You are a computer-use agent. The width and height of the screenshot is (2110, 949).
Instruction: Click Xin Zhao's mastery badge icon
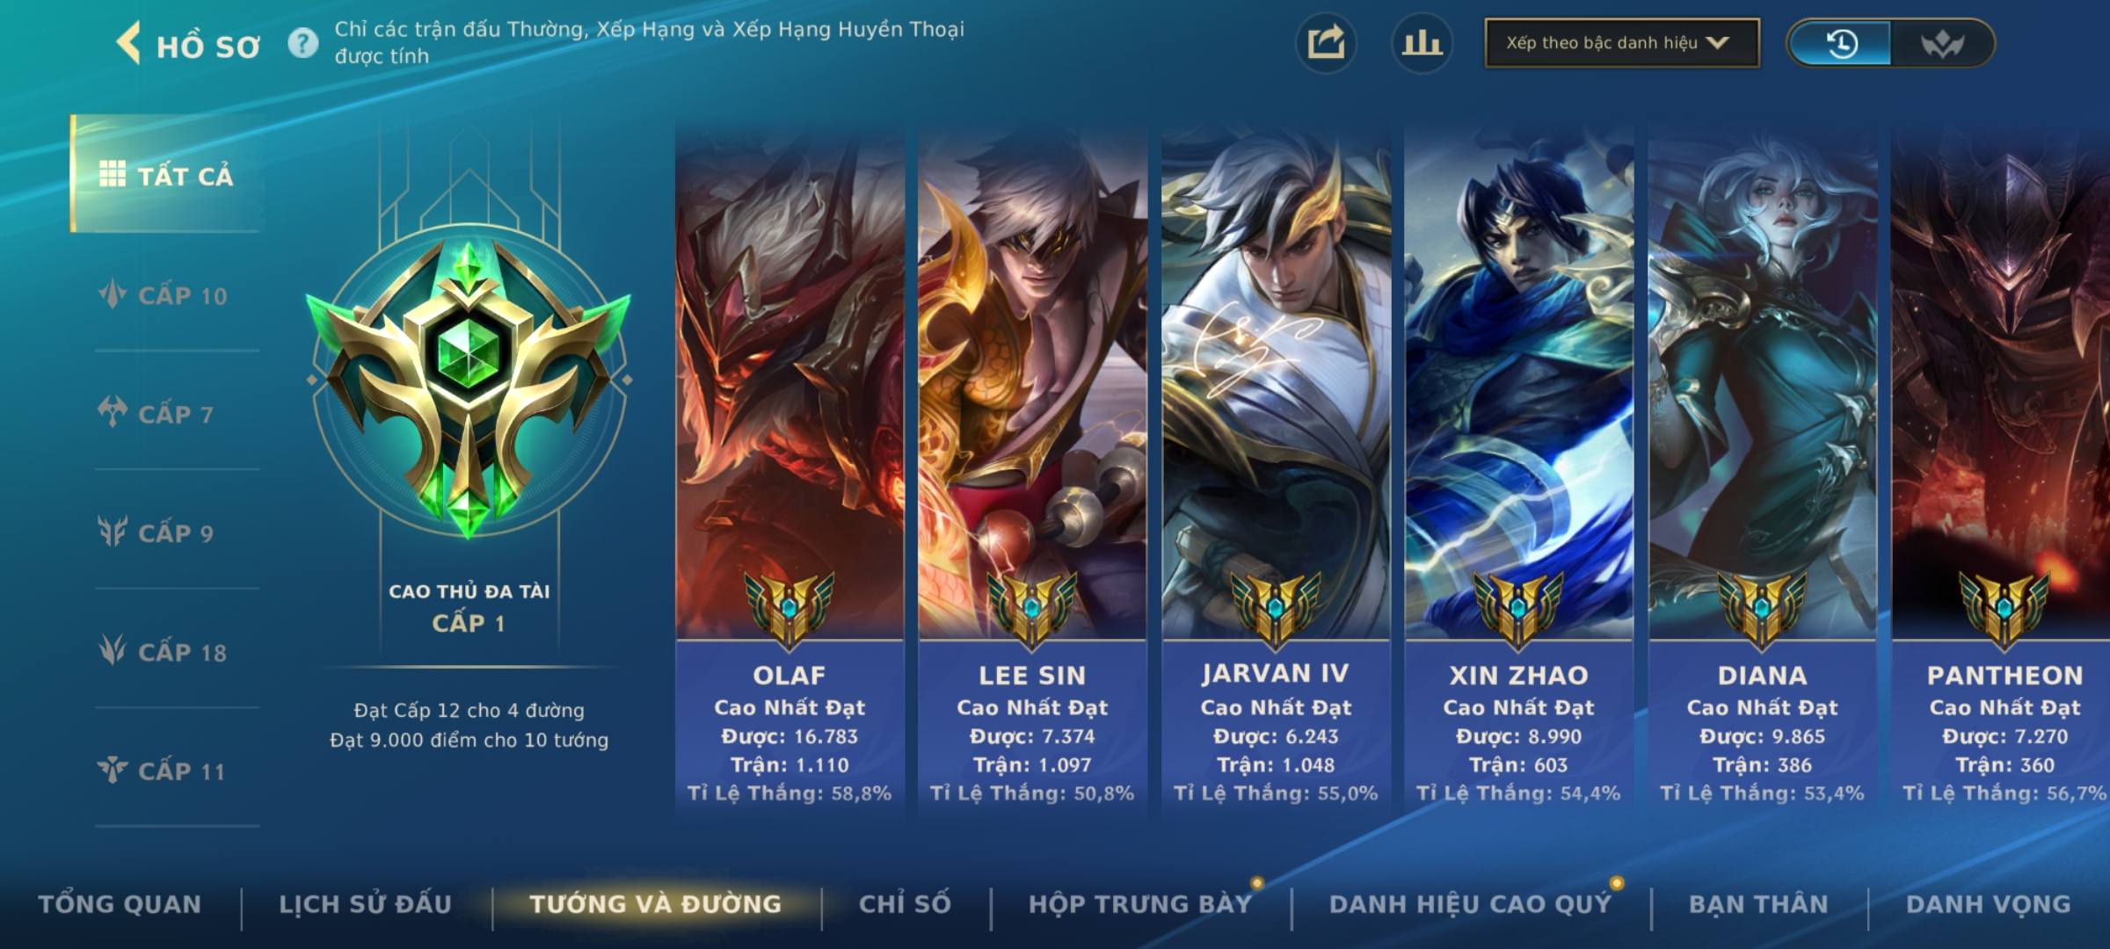pyautogui.click(x=1518, y=608)
